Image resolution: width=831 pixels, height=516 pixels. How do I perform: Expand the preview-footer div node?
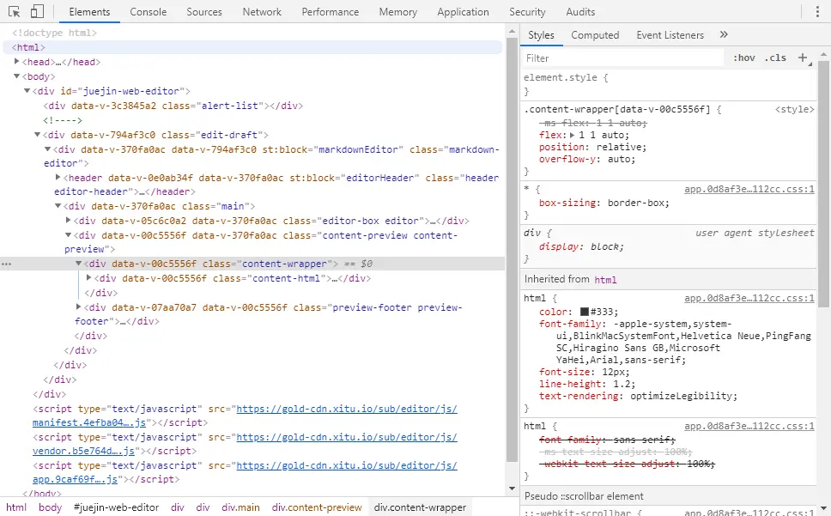(x=78, y=307)
